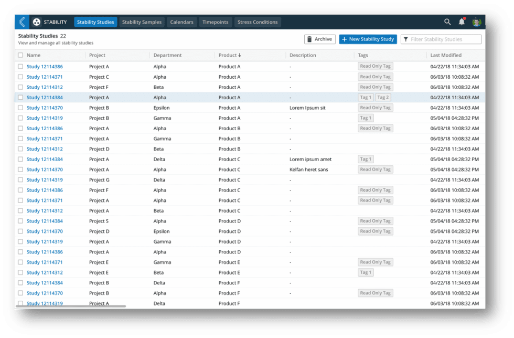Open Study 12114370 link with Epsilon Product A

tap(45, 108)
